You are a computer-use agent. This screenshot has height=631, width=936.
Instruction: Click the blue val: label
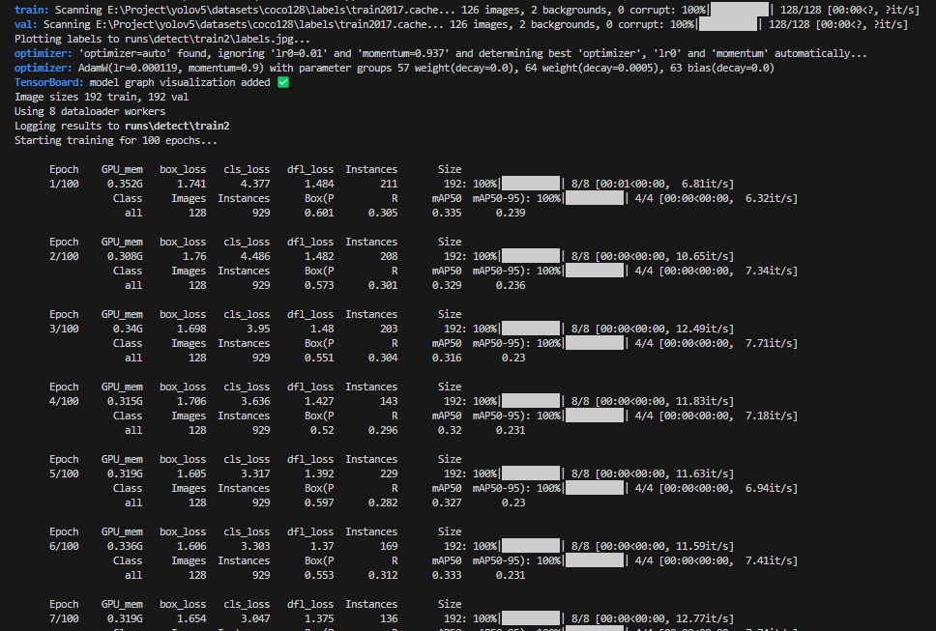click(x=26, y=24)
